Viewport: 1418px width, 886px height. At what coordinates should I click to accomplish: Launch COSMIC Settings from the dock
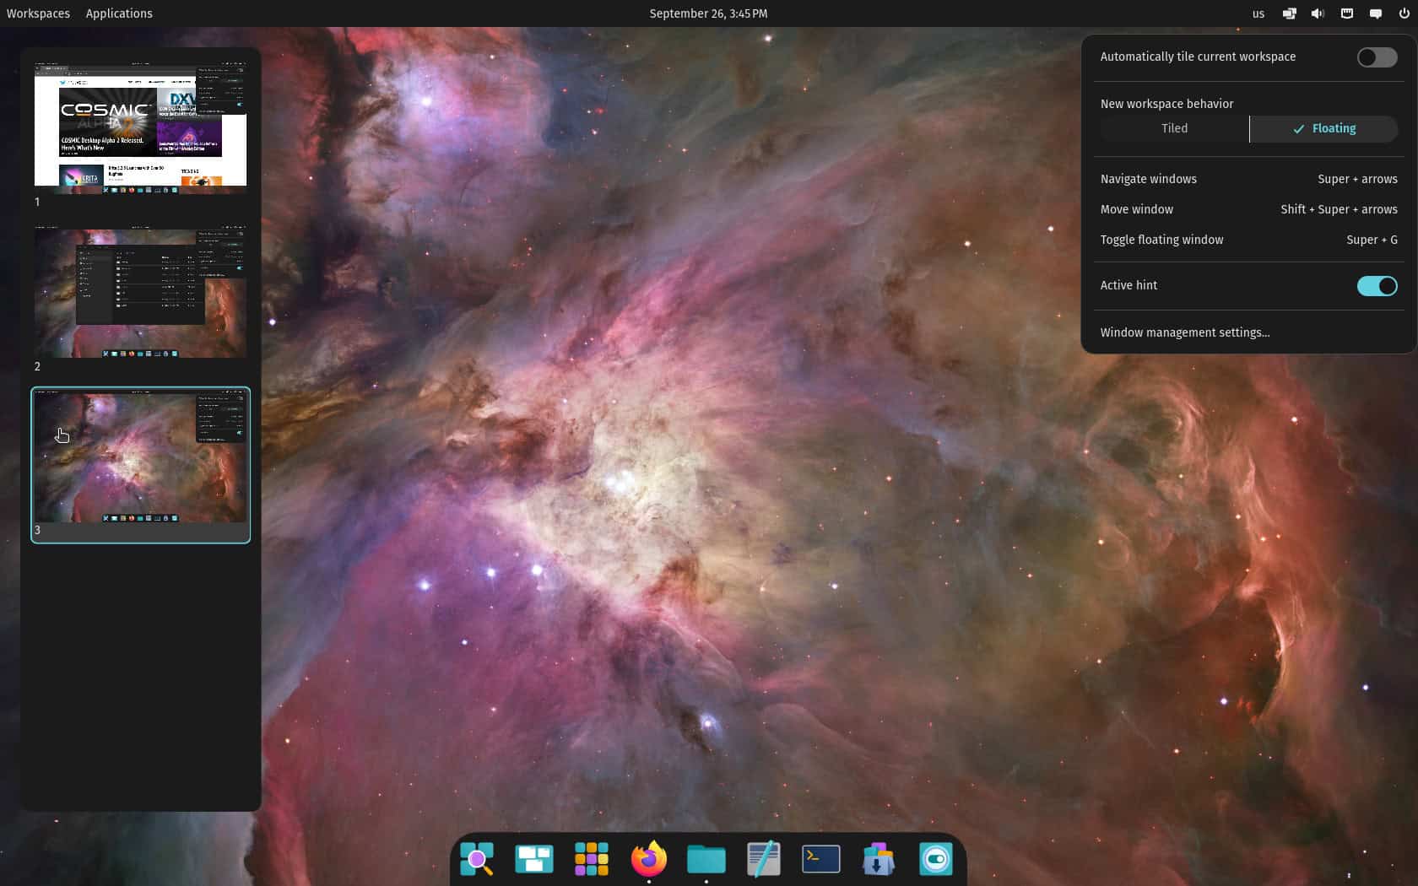(x=935, y=859)
